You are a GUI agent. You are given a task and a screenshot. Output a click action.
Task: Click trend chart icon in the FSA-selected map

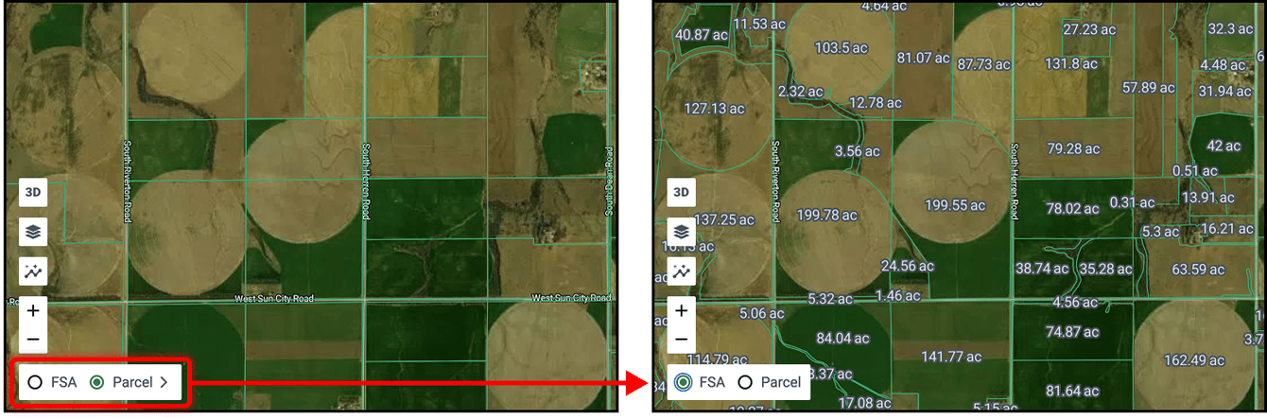tap(681, 272)
